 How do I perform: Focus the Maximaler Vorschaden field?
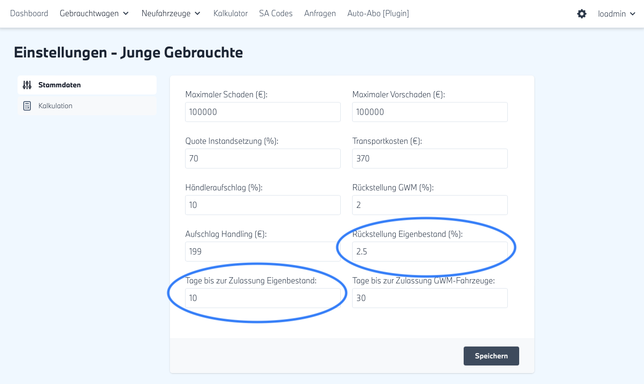click(429, 112)
